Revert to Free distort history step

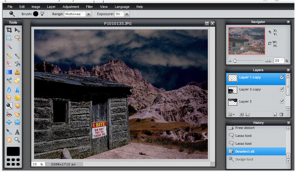click(245, 128)
